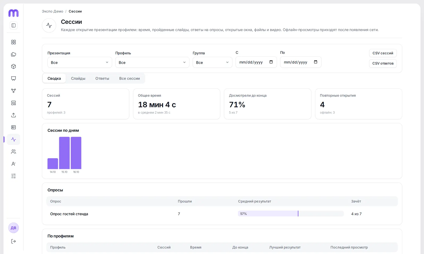Open the dashboard grid icon in sidebar

(14, 42)
